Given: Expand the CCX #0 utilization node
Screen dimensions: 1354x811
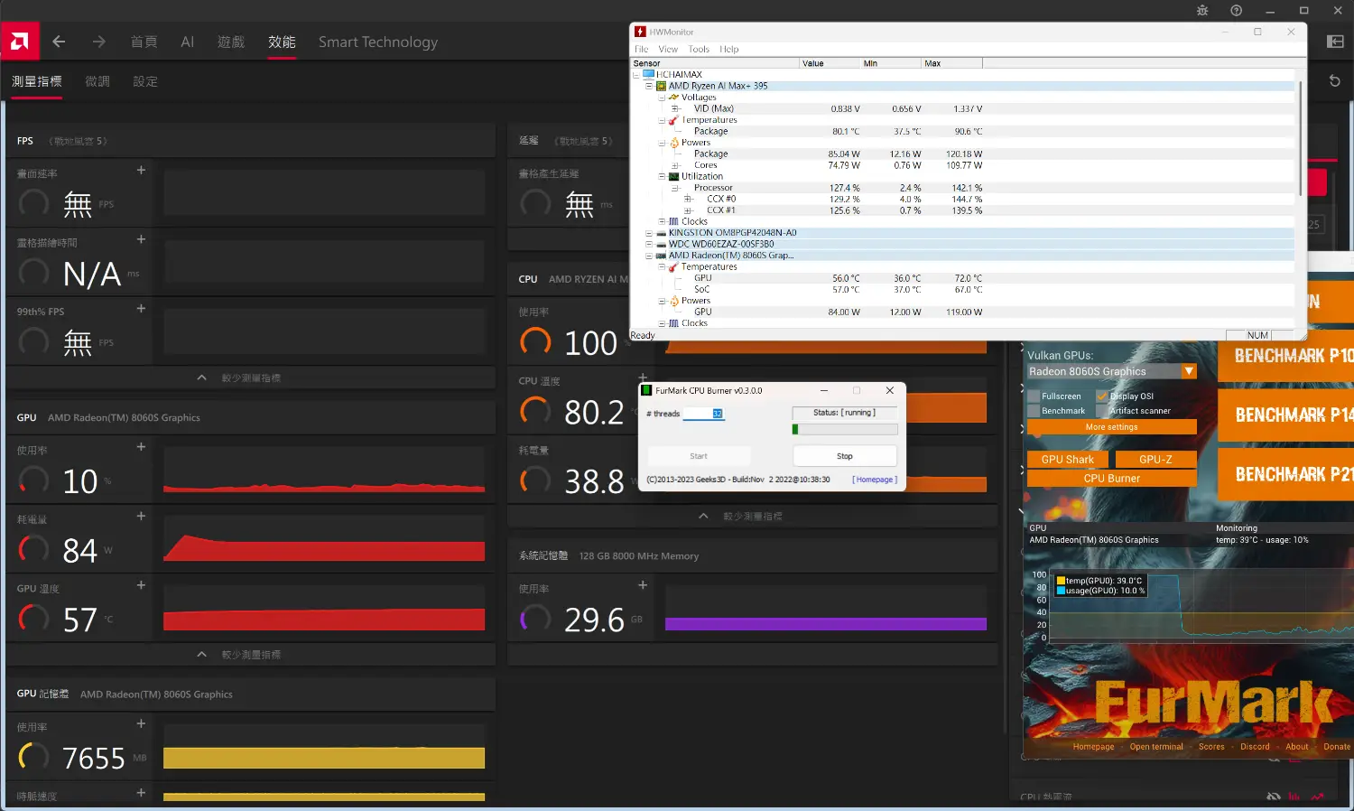Looking at the screenshot, I should pyautogui.click(x=687, y=199).
